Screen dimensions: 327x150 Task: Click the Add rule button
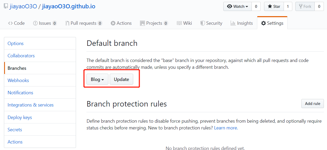point(312,103)
